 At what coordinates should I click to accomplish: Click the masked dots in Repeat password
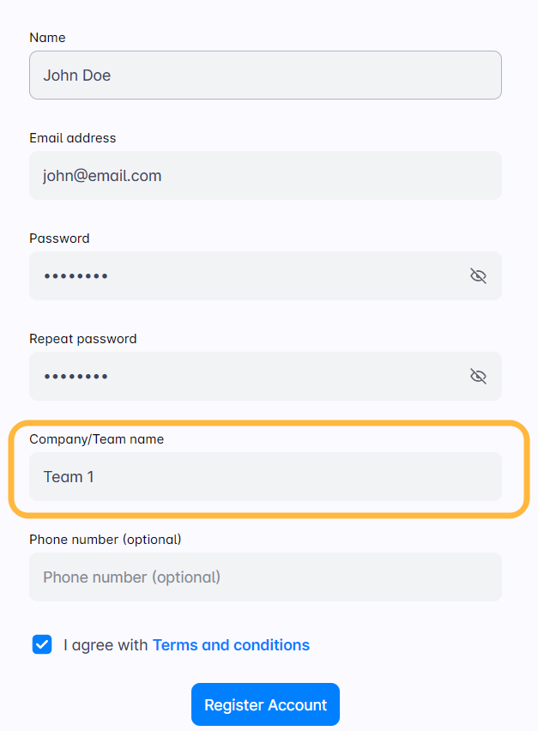click(76, 377)
